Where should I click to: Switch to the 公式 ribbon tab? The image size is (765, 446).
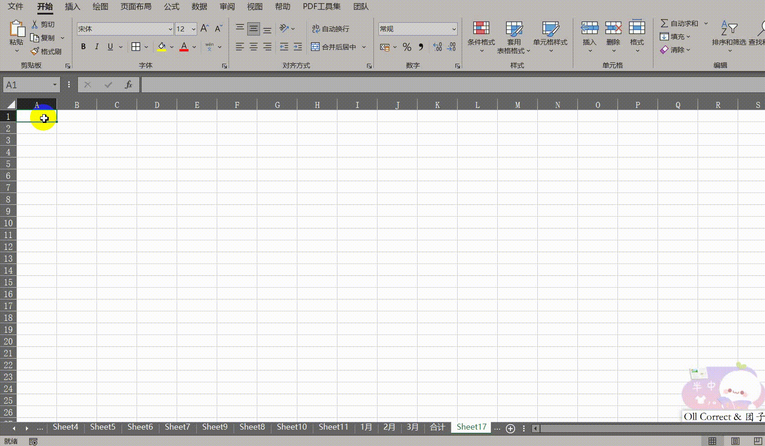(x=172, y=6)
